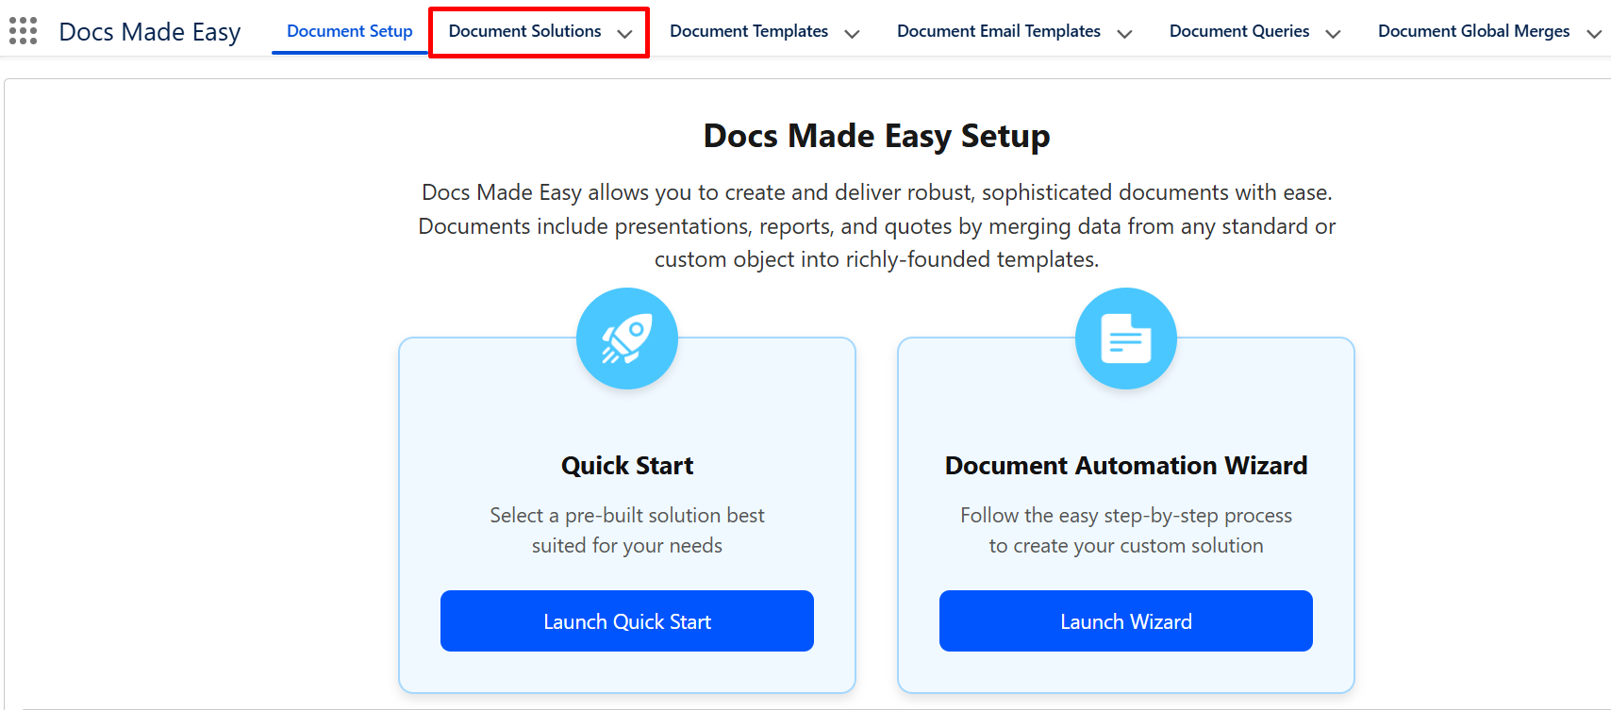
Task: Switch to the Document Setup tab
Action: (x=349, y=31)
